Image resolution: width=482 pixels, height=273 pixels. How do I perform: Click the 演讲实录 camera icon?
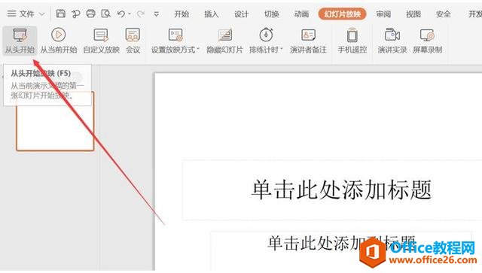[392, 35]
